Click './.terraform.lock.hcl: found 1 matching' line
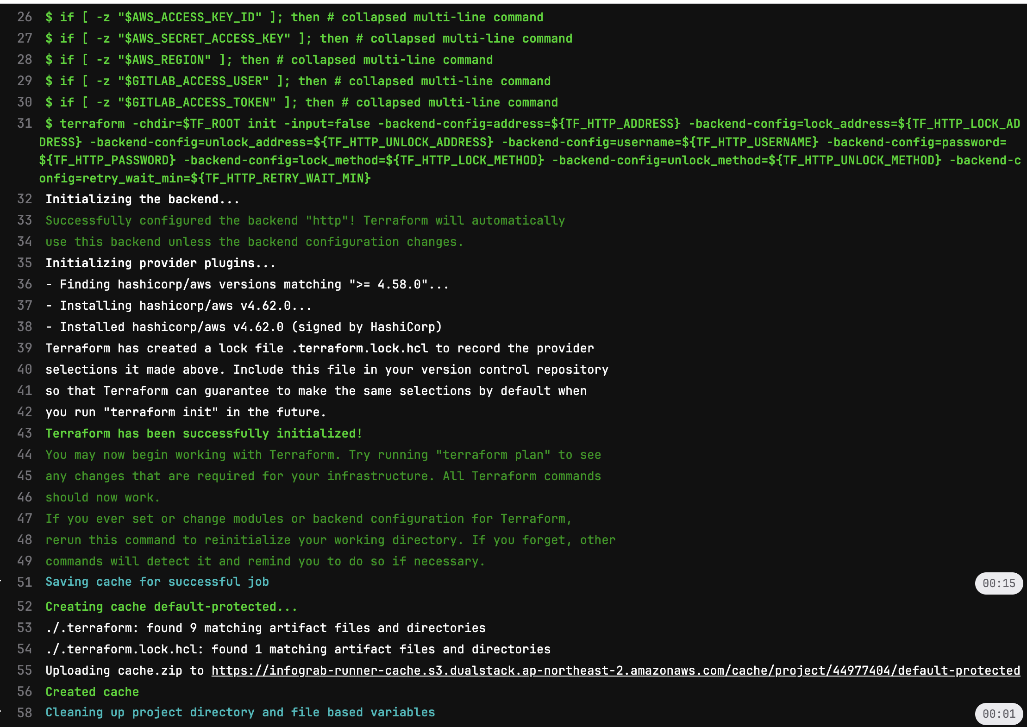 pyautogui.click(x=298, y=649)
